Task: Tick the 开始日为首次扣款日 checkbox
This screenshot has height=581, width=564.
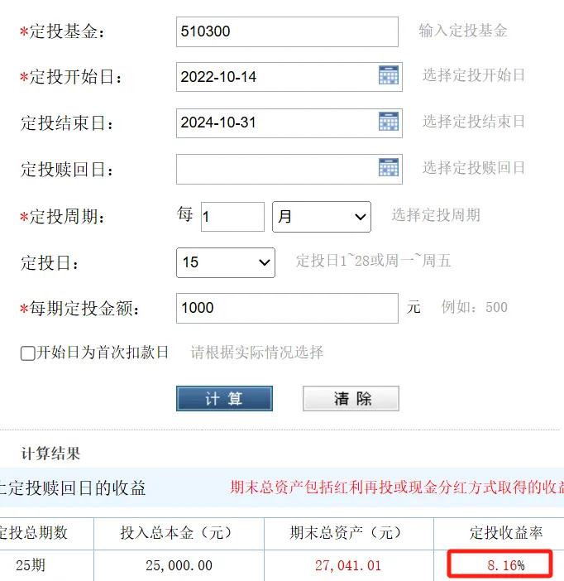Action: pos(28,353)
